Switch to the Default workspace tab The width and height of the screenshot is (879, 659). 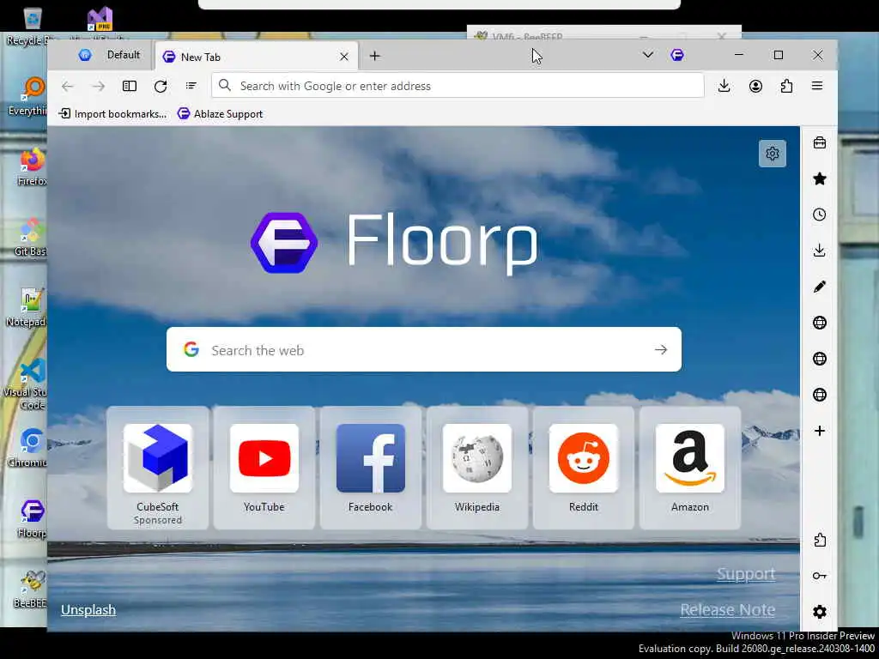(x=110, y=55)
